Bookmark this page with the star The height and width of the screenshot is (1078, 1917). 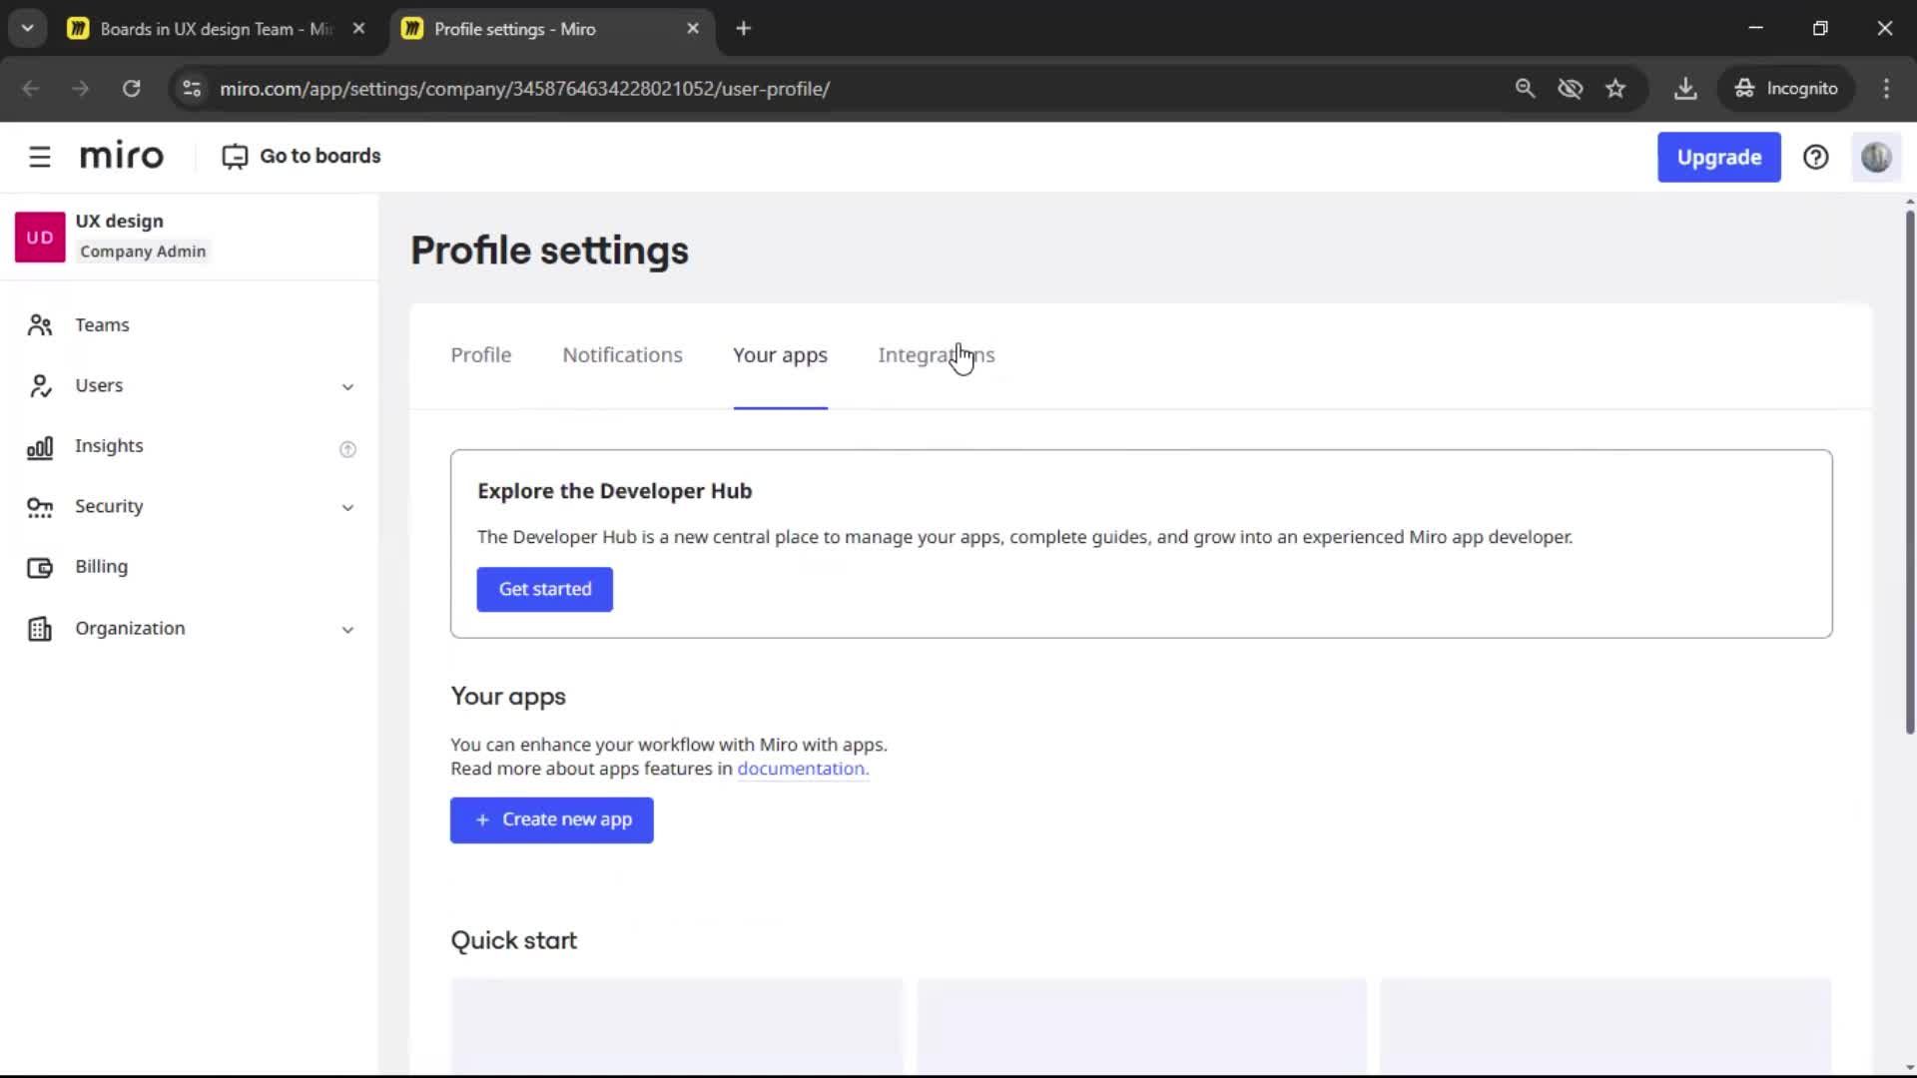click(1615, 88)
